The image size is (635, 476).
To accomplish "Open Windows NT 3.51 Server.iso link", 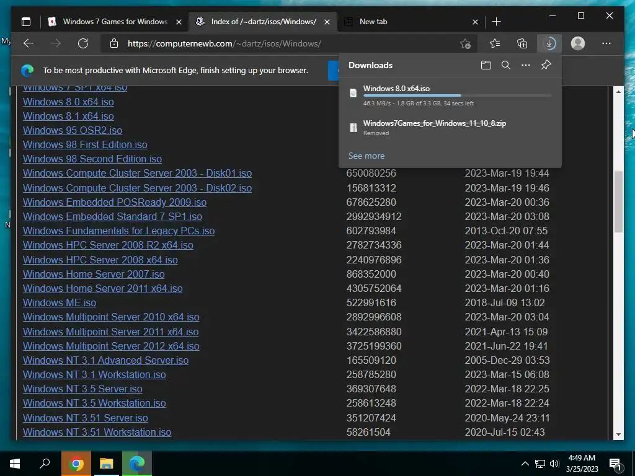I will (86, 418).
